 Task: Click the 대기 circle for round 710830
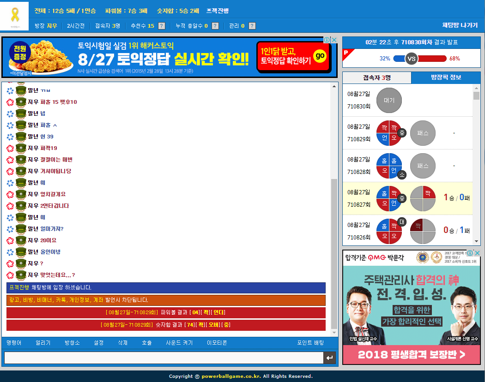pyautogui.click(x=389, y=100)
